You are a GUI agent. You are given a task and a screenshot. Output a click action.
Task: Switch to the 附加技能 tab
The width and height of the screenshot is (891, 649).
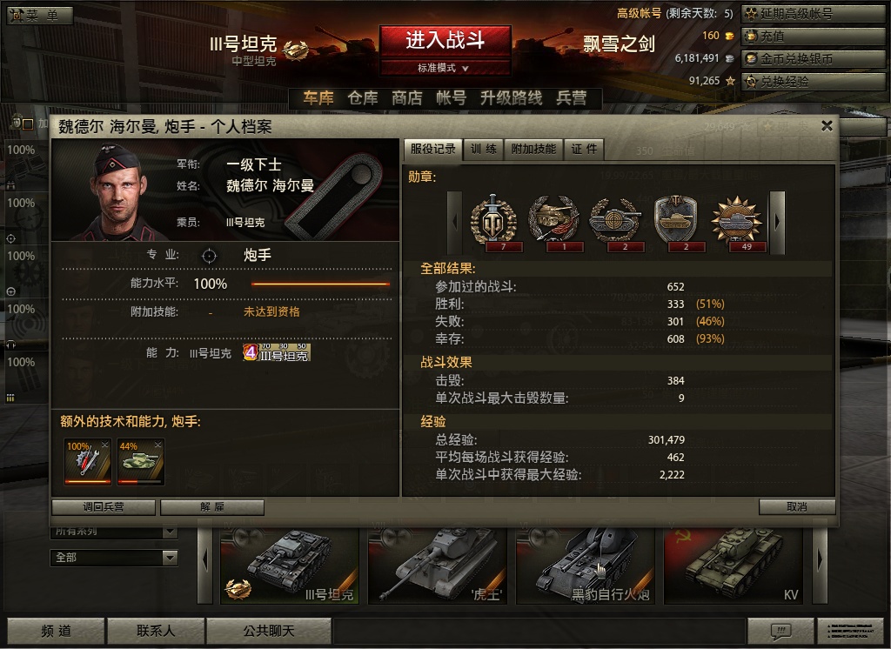(533, 149)
